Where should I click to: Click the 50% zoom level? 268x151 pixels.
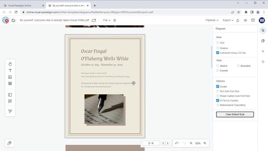click(198, 143)
